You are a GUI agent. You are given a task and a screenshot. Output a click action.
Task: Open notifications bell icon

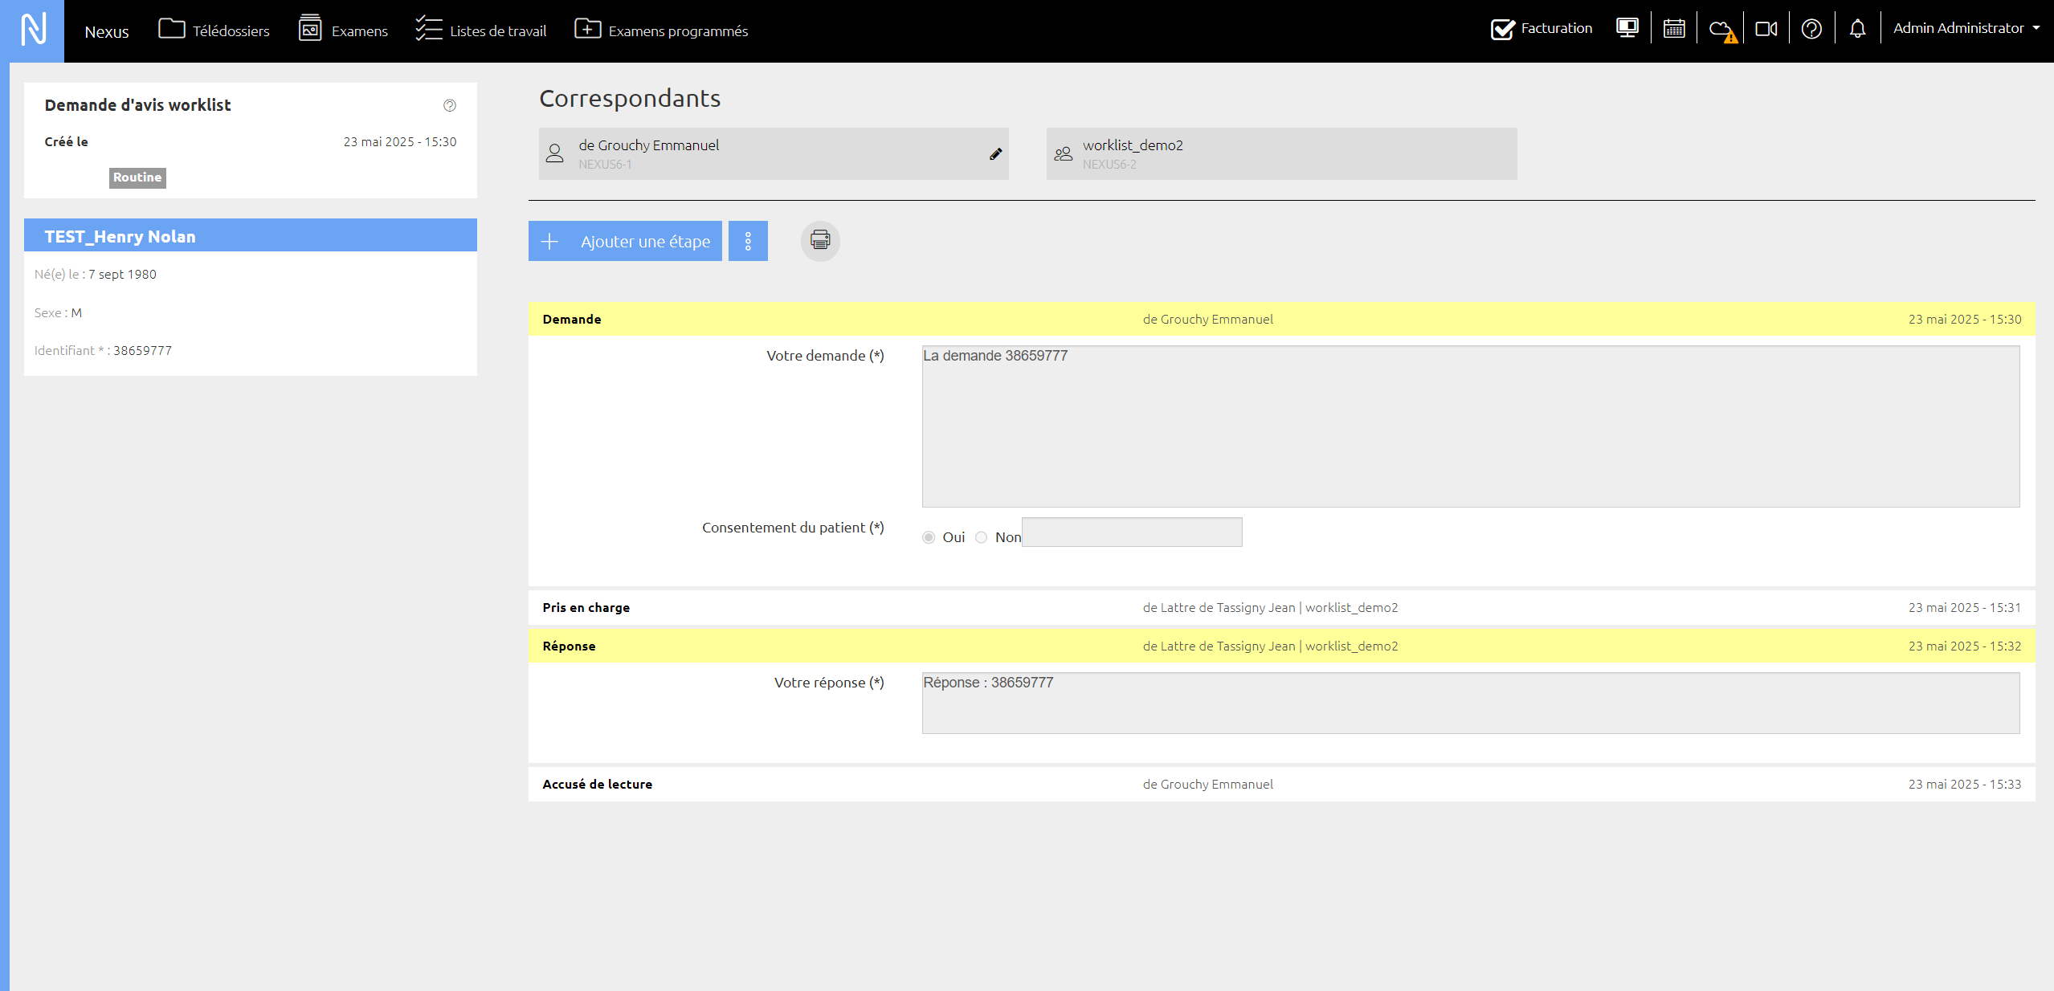pos(1857,29)
